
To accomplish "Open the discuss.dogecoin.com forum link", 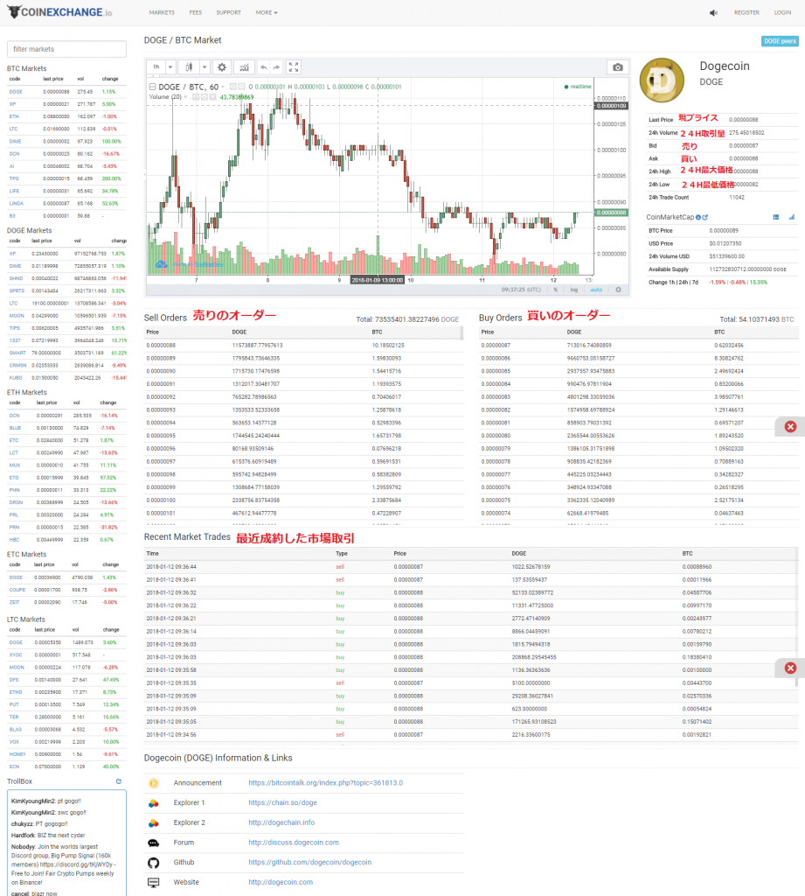I will tap(294, 843).
